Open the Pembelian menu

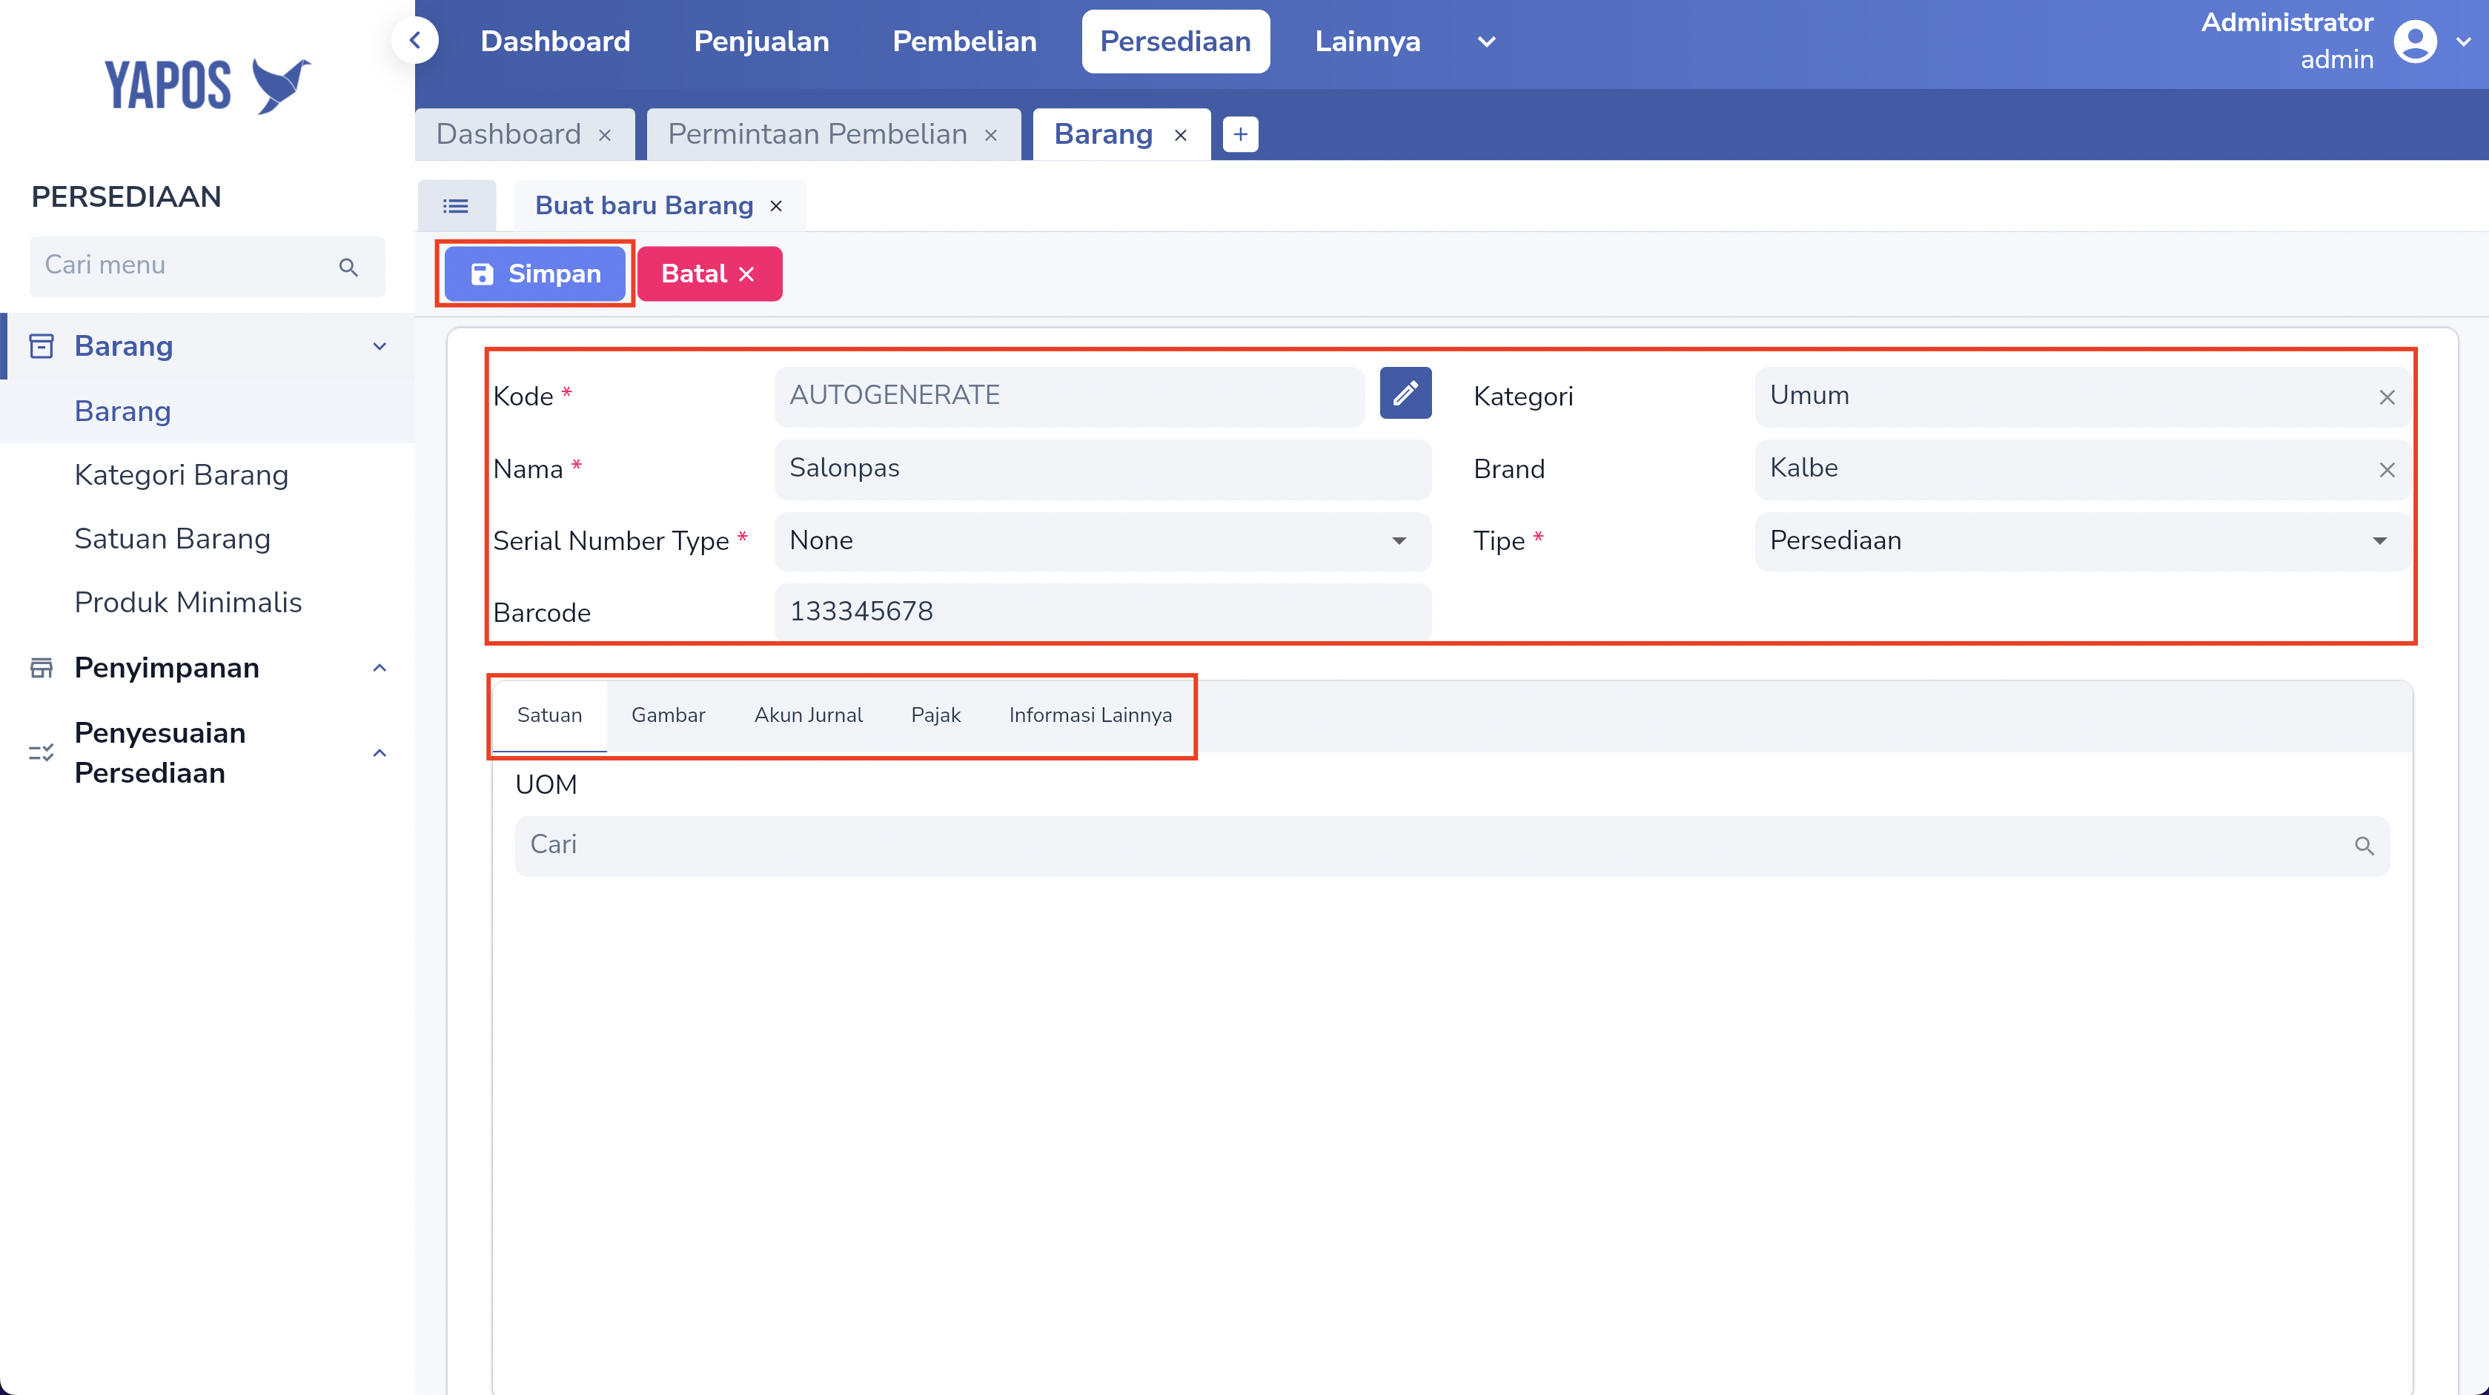pyautogui.click(x=964, y=42)
